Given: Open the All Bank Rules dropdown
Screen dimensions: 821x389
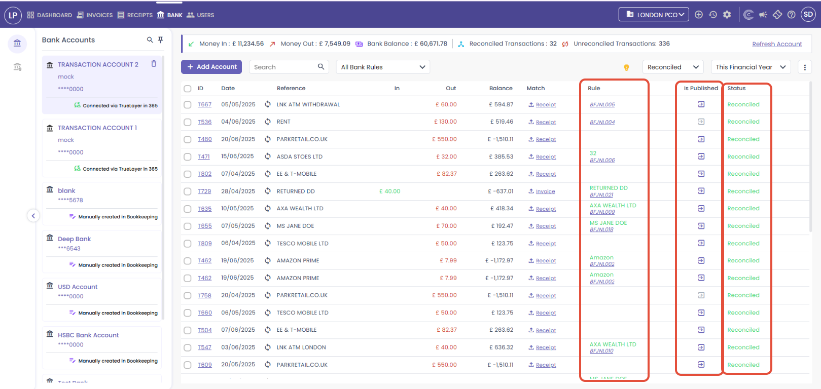Looking at the screenshot, I should coord(383,67).
